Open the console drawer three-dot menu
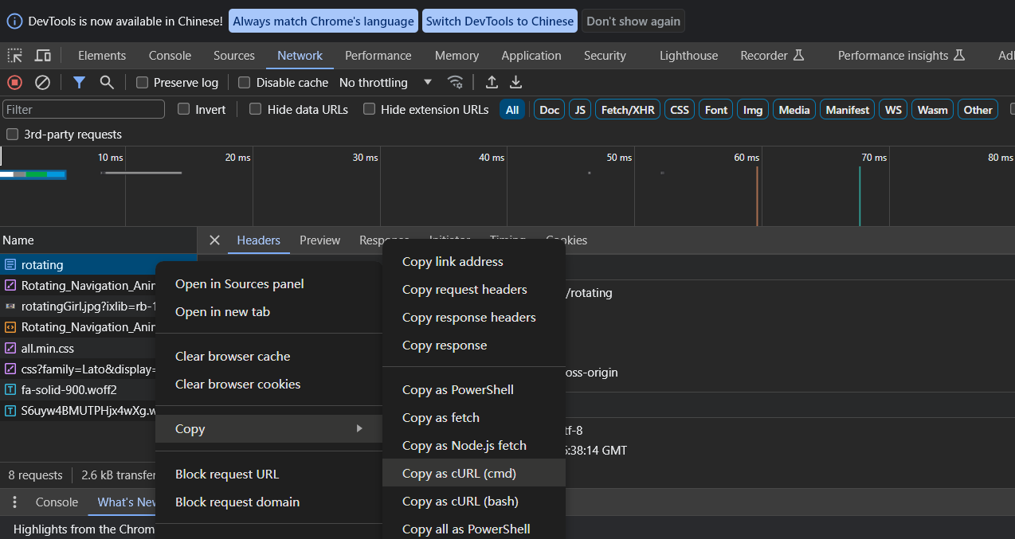Viewport: 1015px width, 539px height. coord(14,502)
